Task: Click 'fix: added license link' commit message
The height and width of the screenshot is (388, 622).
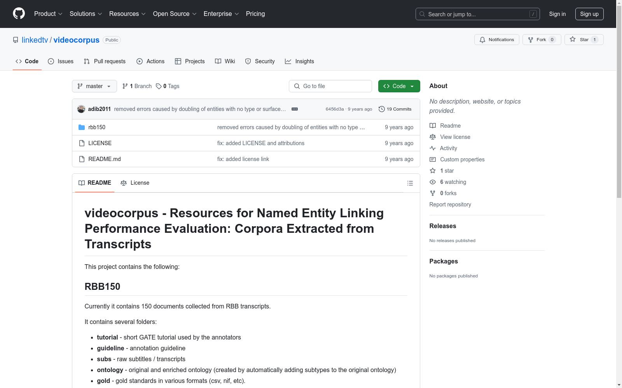Action: point(243,159)
